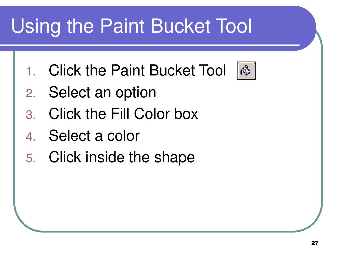
Task: Click the 'Click the Fill Color box' line
Action: point(123,114)
